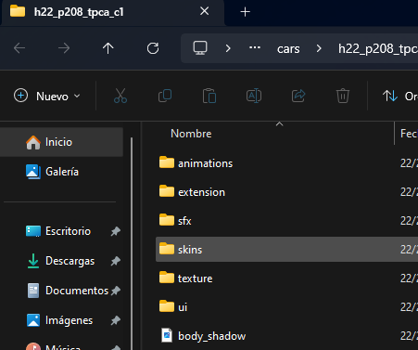418x350 pixels.
Task: Refresh the current folder view
Action: (153, 48)
